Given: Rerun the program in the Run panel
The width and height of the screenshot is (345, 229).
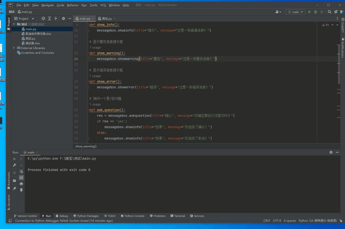Looking at the screenshot, I should click(14, 158).
